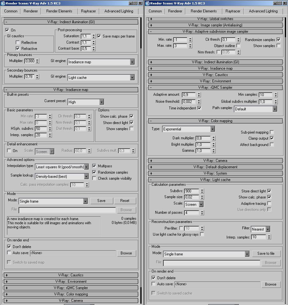
Task: Open Sample lookup dropdown
Action: coord(62,176)
